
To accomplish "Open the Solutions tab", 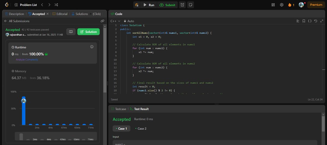I will 80,14.
